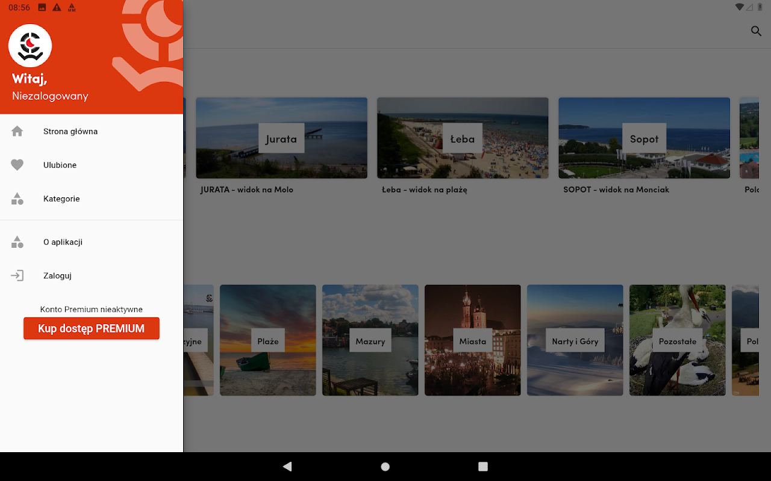Open the Sopot webcam thumbnail
The image size is (771, 481).
click(644, 138)
